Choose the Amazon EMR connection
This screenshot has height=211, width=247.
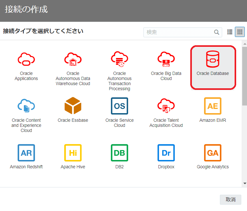pyautogui.click(x=213, y=106)
